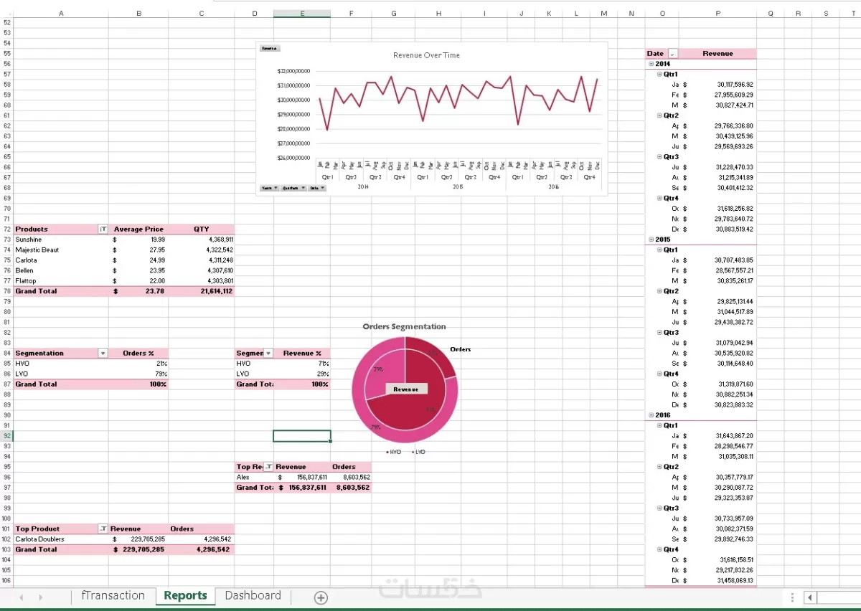Click the Revenue field button on the line chart
This screenshot has width=861, height=611.
(269, 48)
